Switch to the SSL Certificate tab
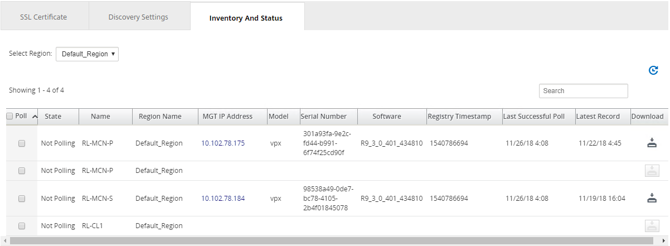670x246 pixels. [43, 17]
